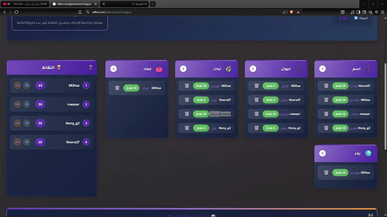Delete iiKillua's answer جمل in the حيوان card
This screenshot has width=387, height=217.
pos(257,86)
